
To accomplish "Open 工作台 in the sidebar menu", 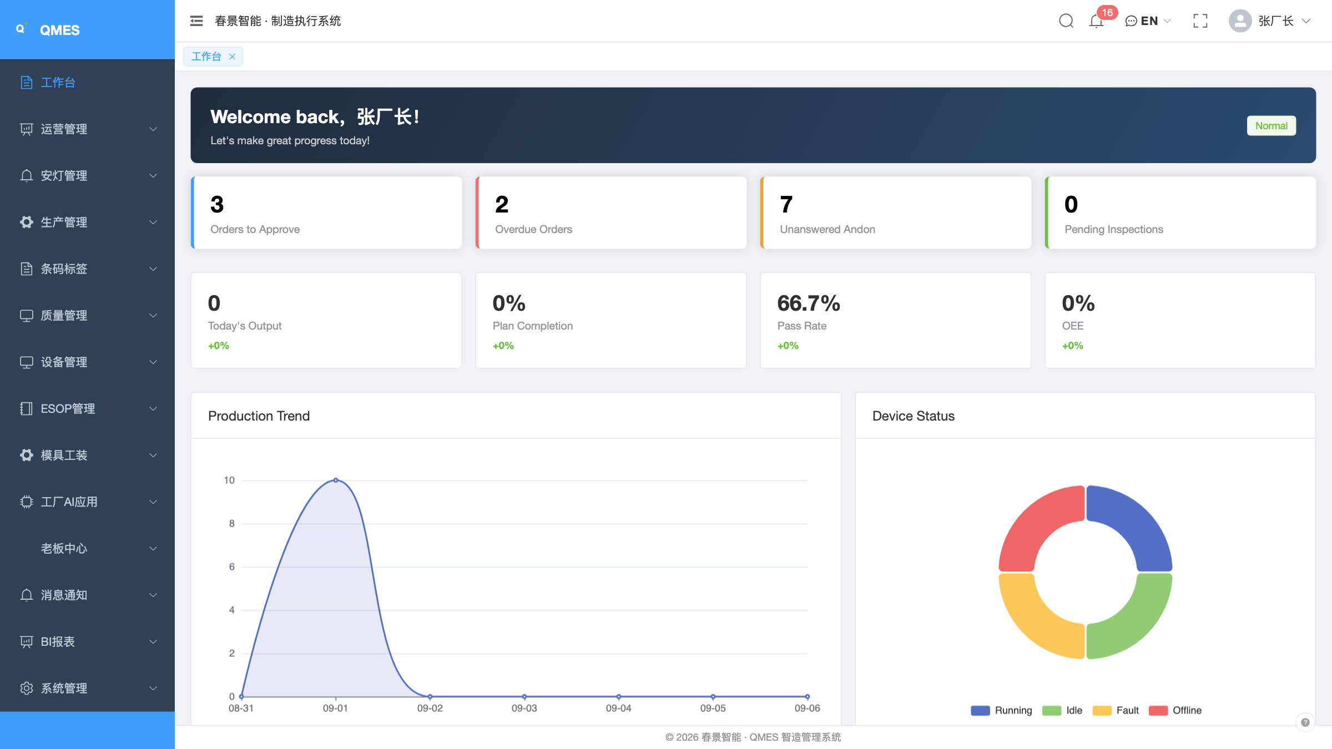I will pyautogui.click(x=87, y=83).
